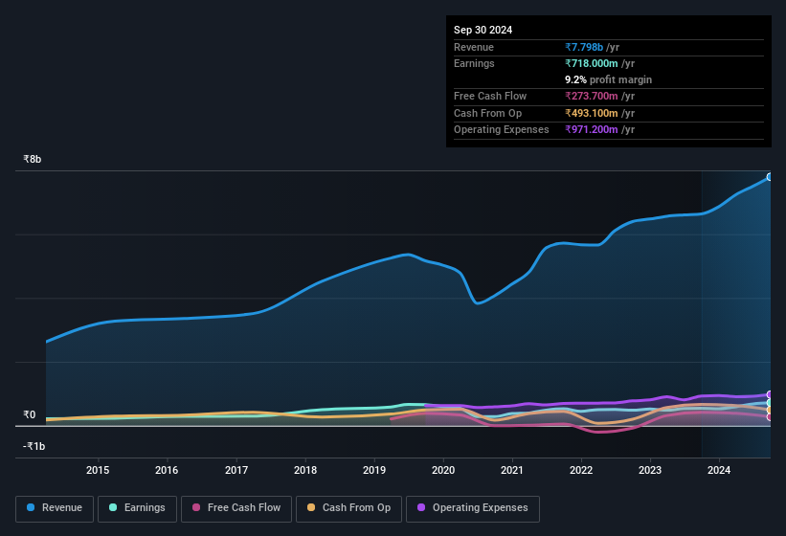Click the Operating Expenses label in tooltip
The height and width of the screenshot is (536, 786).
[x=502, y=130]
